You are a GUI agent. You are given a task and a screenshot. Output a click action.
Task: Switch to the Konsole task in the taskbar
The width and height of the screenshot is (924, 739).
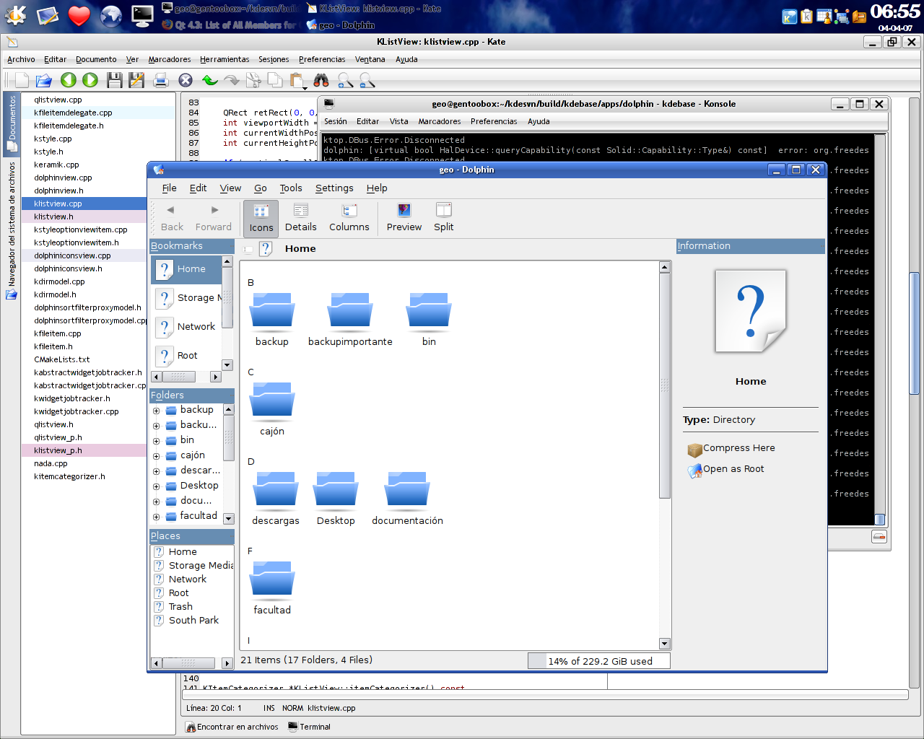[230, 9]
